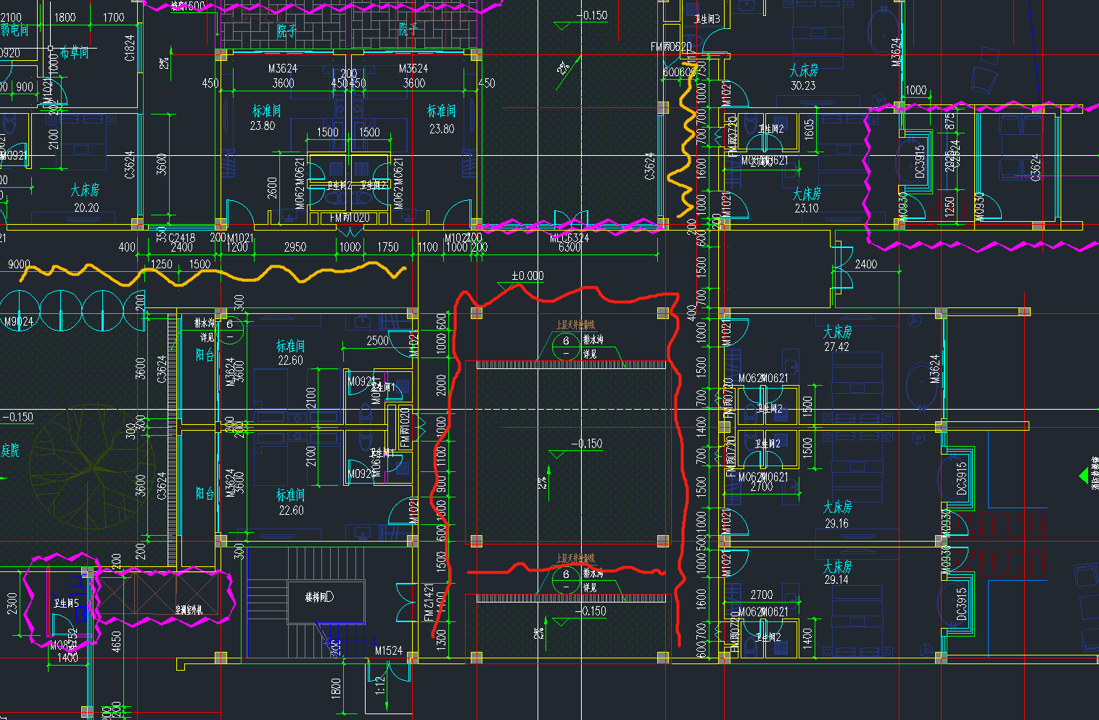The width and height of the screenshot is (1099, 720).
Task: Click the 楼梯间D stairwell label
Action: tap(319, 597)
